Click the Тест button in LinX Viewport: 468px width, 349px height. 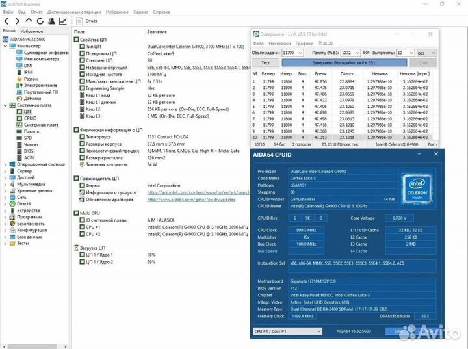pos(265,62)
